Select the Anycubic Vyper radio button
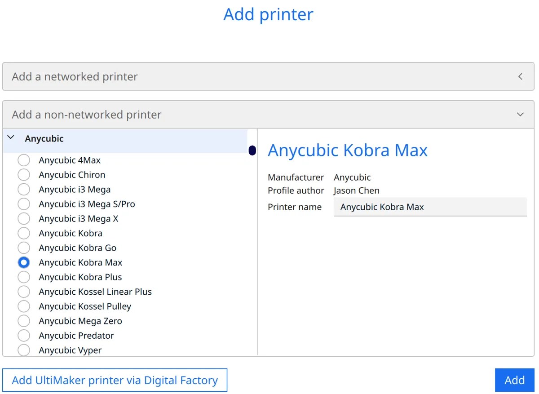 point(24,350)
